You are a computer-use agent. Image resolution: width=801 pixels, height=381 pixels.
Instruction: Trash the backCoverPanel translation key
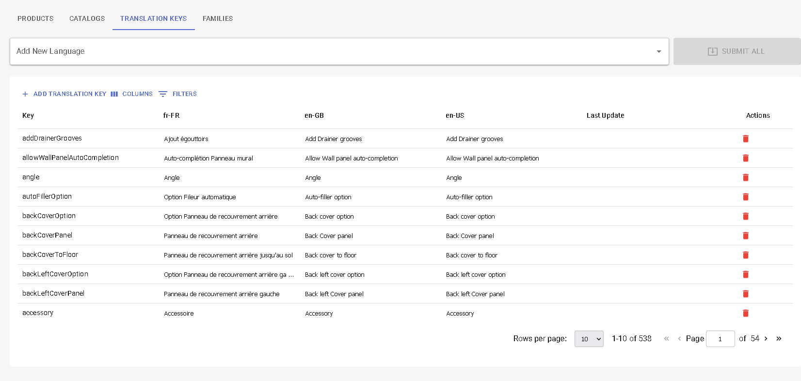(746, 236)
